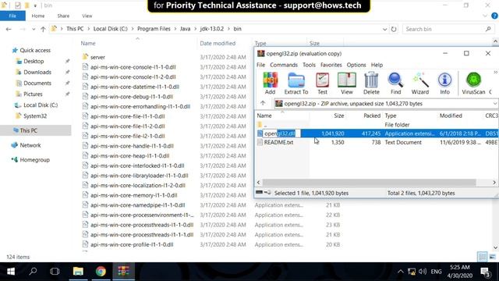
Task: Select Downloads in Quick access
Action: click(x=37, y=73)
